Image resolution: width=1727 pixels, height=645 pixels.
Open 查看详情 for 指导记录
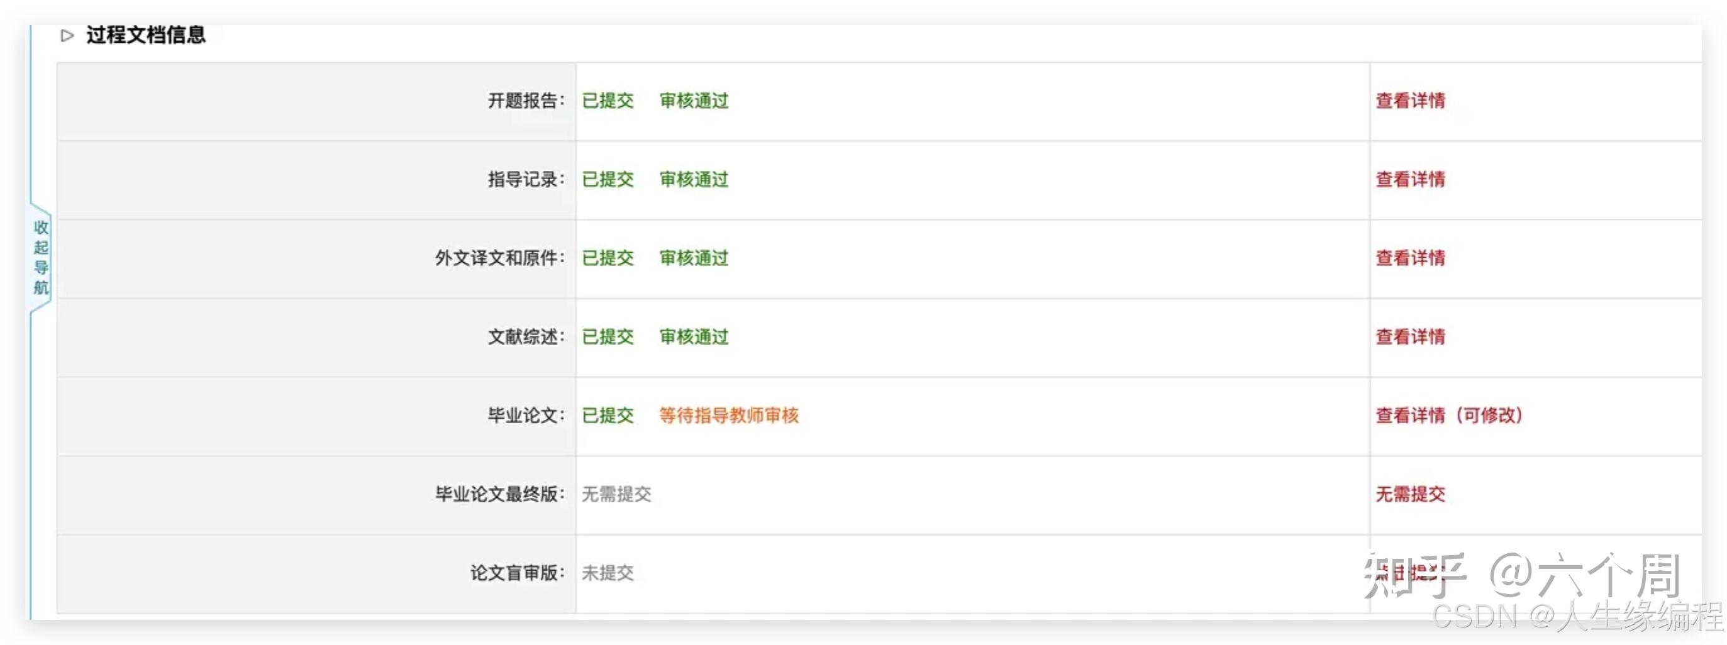(x=1410, y=179)
